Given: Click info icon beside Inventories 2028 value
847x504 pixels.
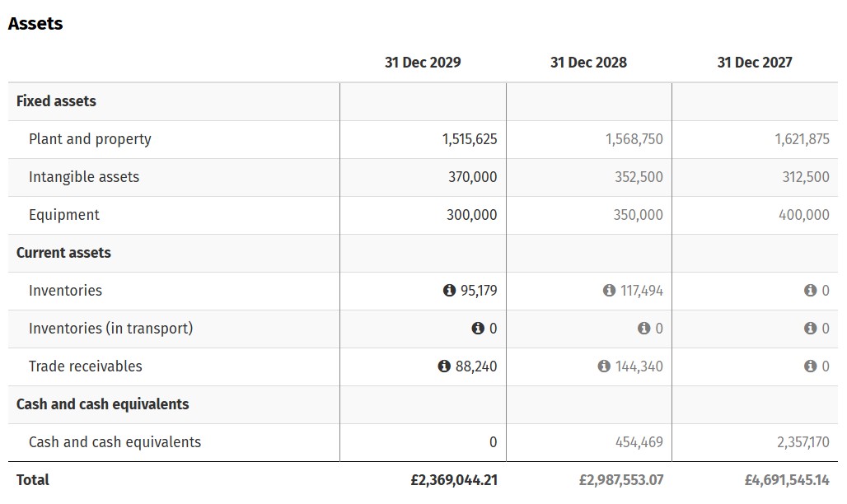Looking at the screenshot, I should [x=609, y=291].
